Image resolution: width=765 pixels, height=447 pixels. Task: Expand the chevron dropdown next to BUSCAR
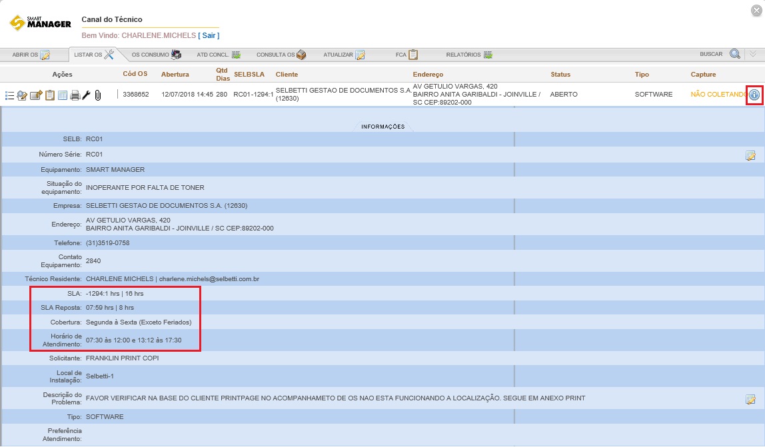click(753, 54)
